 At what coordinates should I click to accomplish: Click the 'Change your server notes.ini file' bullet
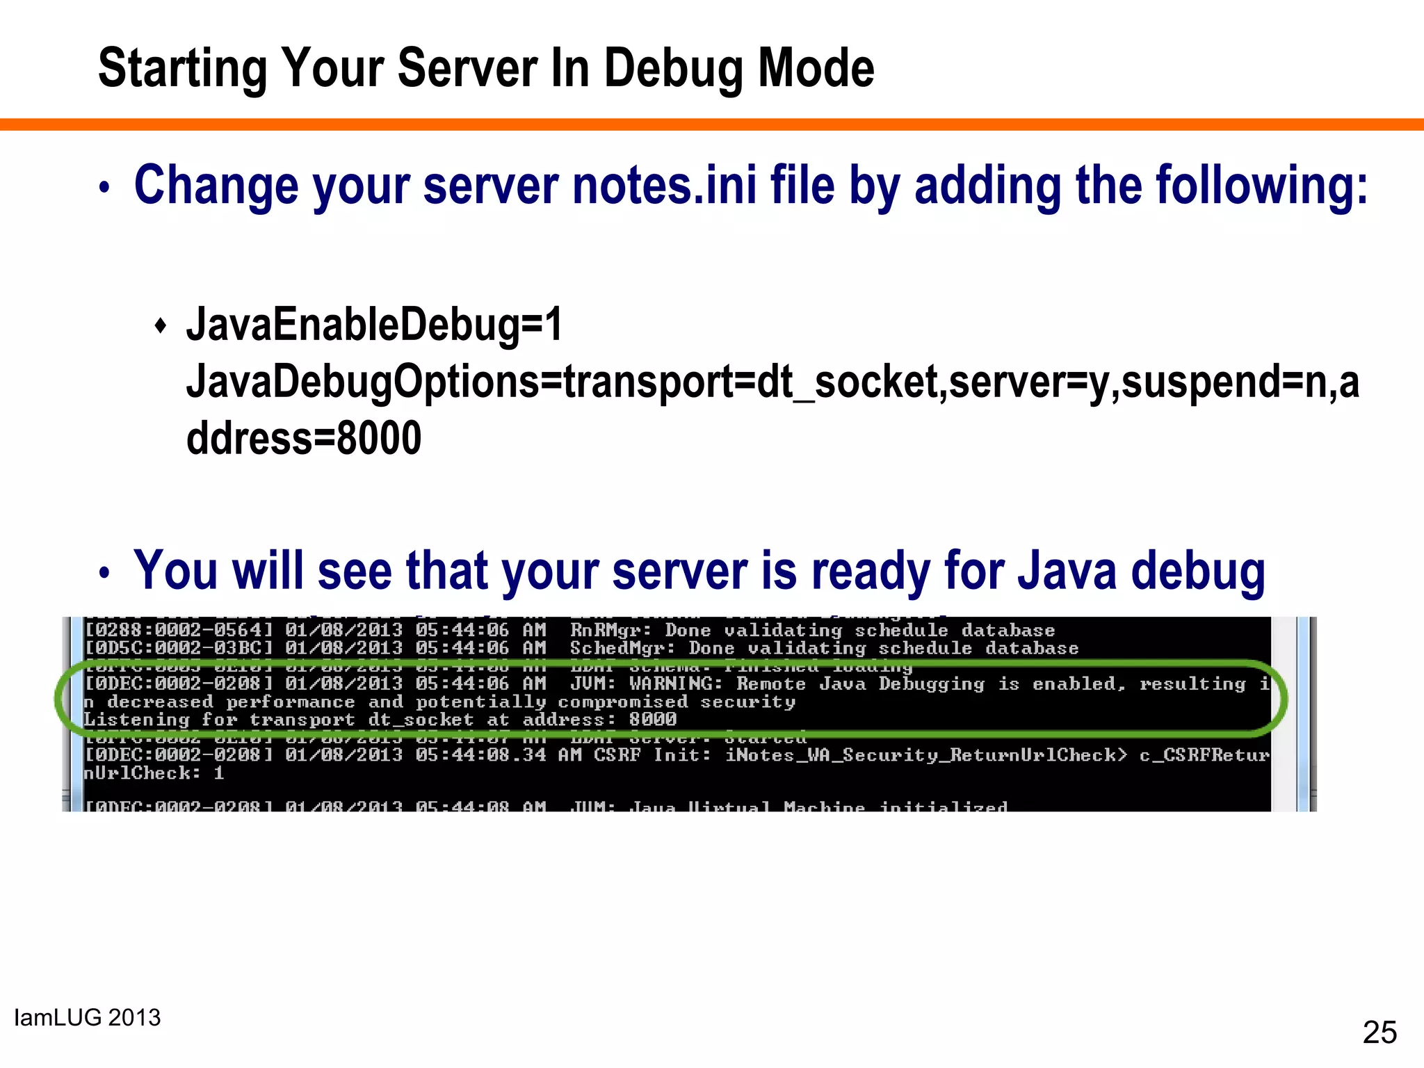coord(750,185)
